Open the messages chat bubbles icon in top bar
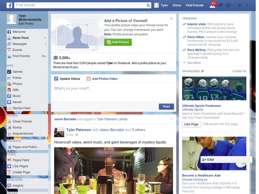 [x=220, y=6]
